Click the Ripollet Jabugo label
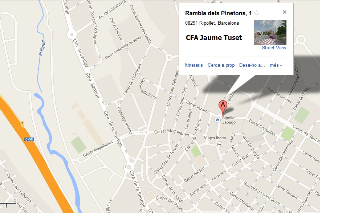The width and height of the screenshot is (342, 213). pos(229,120)
